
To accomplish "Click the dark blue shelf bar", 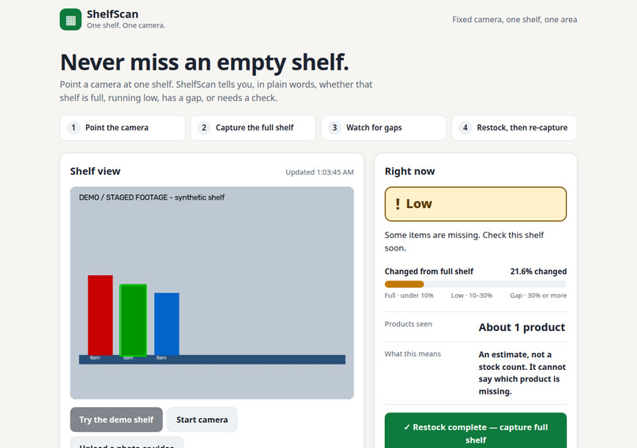I will point(212,360).
